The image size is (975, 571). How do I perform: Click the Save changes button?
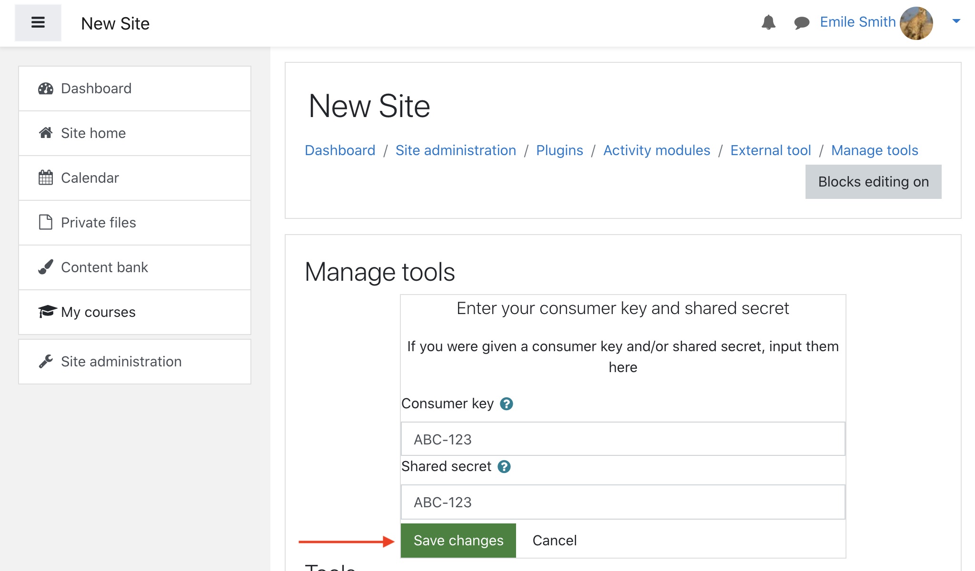click(458, 541)
